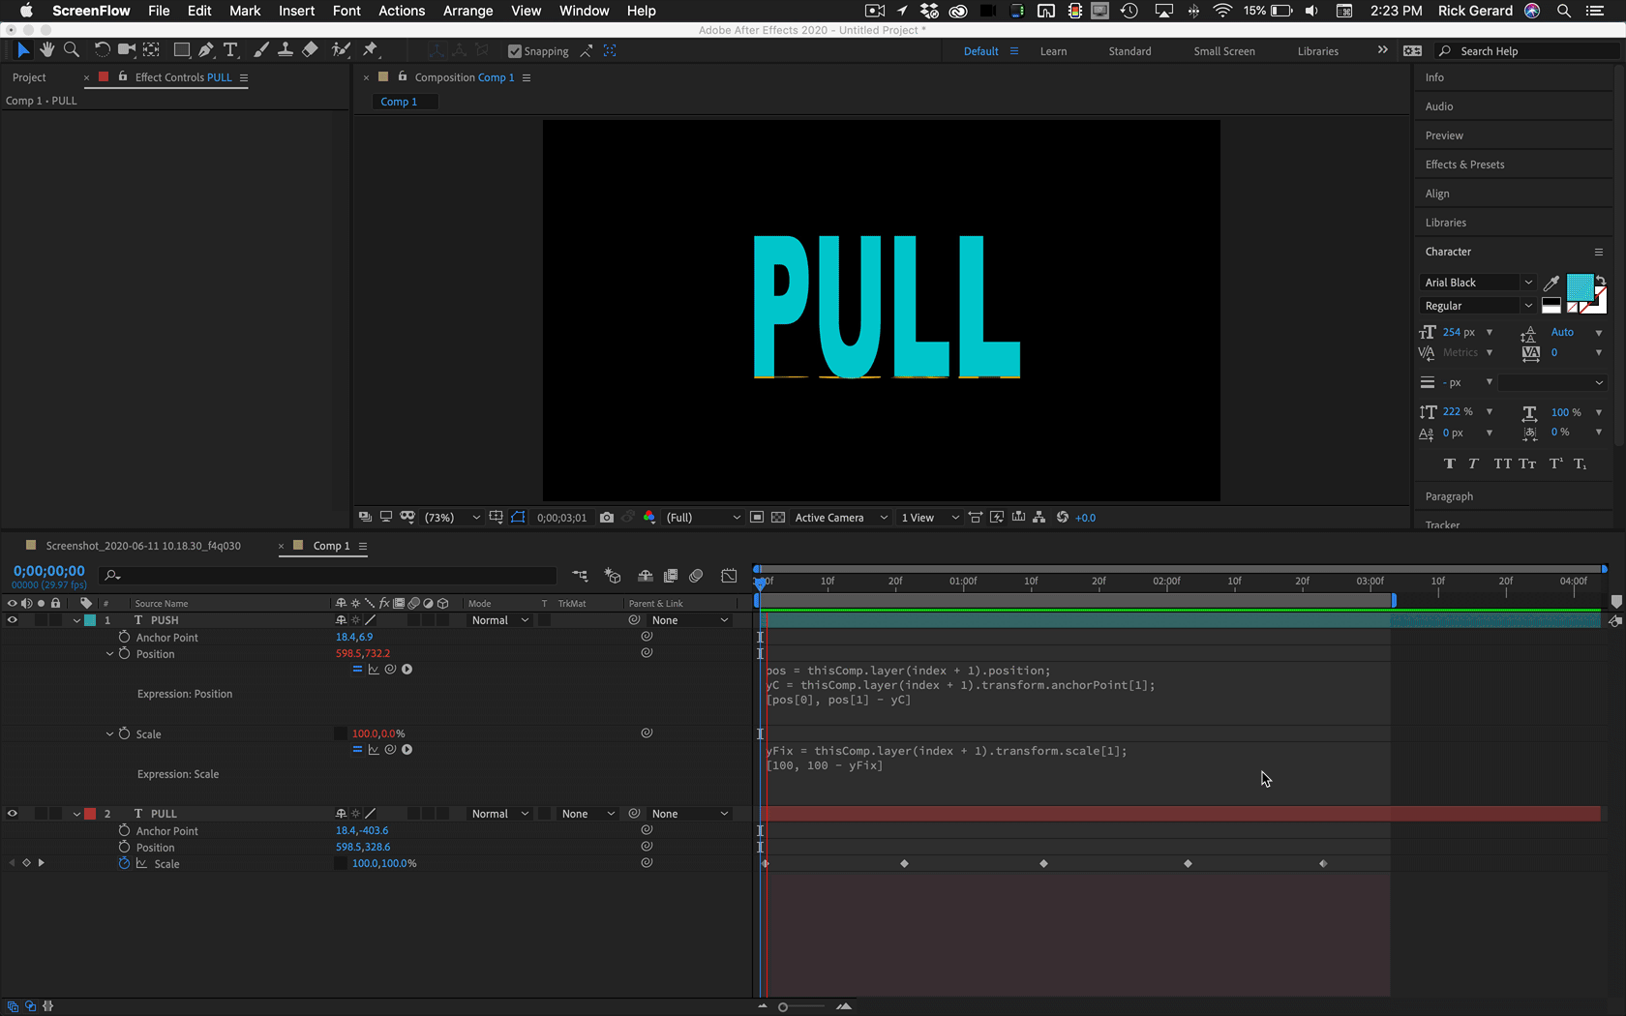The width and height of the screenshot is (1626, 1016).
Task: Click in the timeline layer search field
Action: point(329,576)
